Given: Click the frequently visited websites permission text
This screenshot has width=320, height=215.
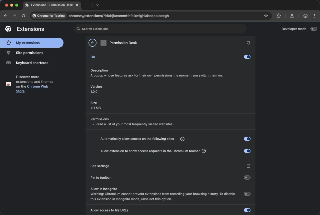Looking at the screenshot, I should coord(134,124).
